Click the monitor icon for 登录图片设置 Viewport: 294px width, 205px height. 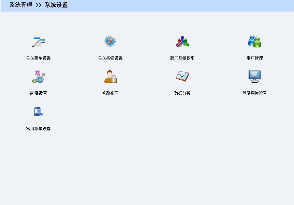254,77
